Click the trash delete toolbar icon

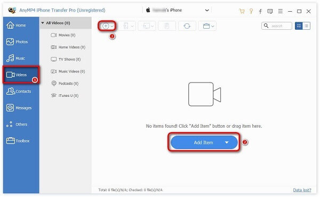pos(167,26)
